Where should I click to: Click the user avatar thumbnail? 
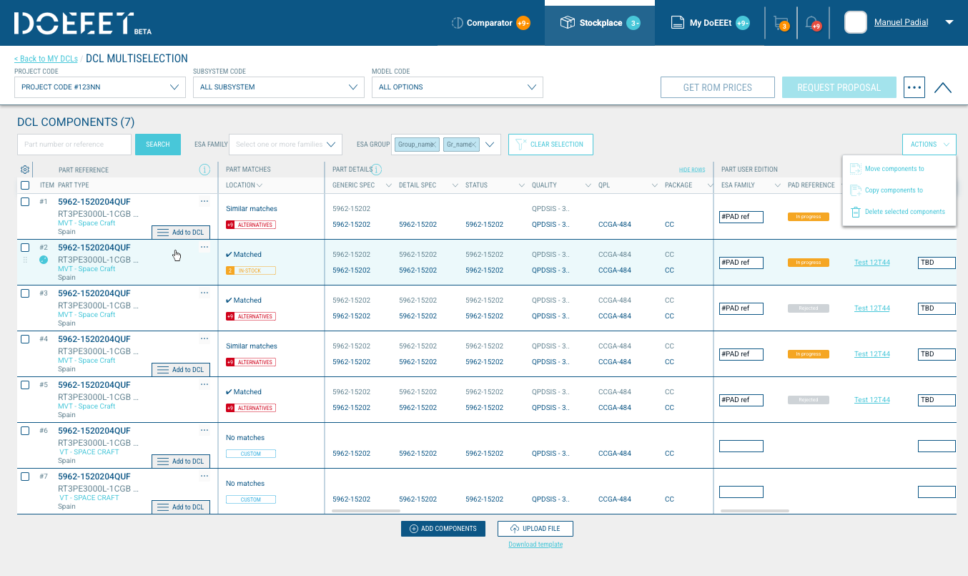click(855, 22)
